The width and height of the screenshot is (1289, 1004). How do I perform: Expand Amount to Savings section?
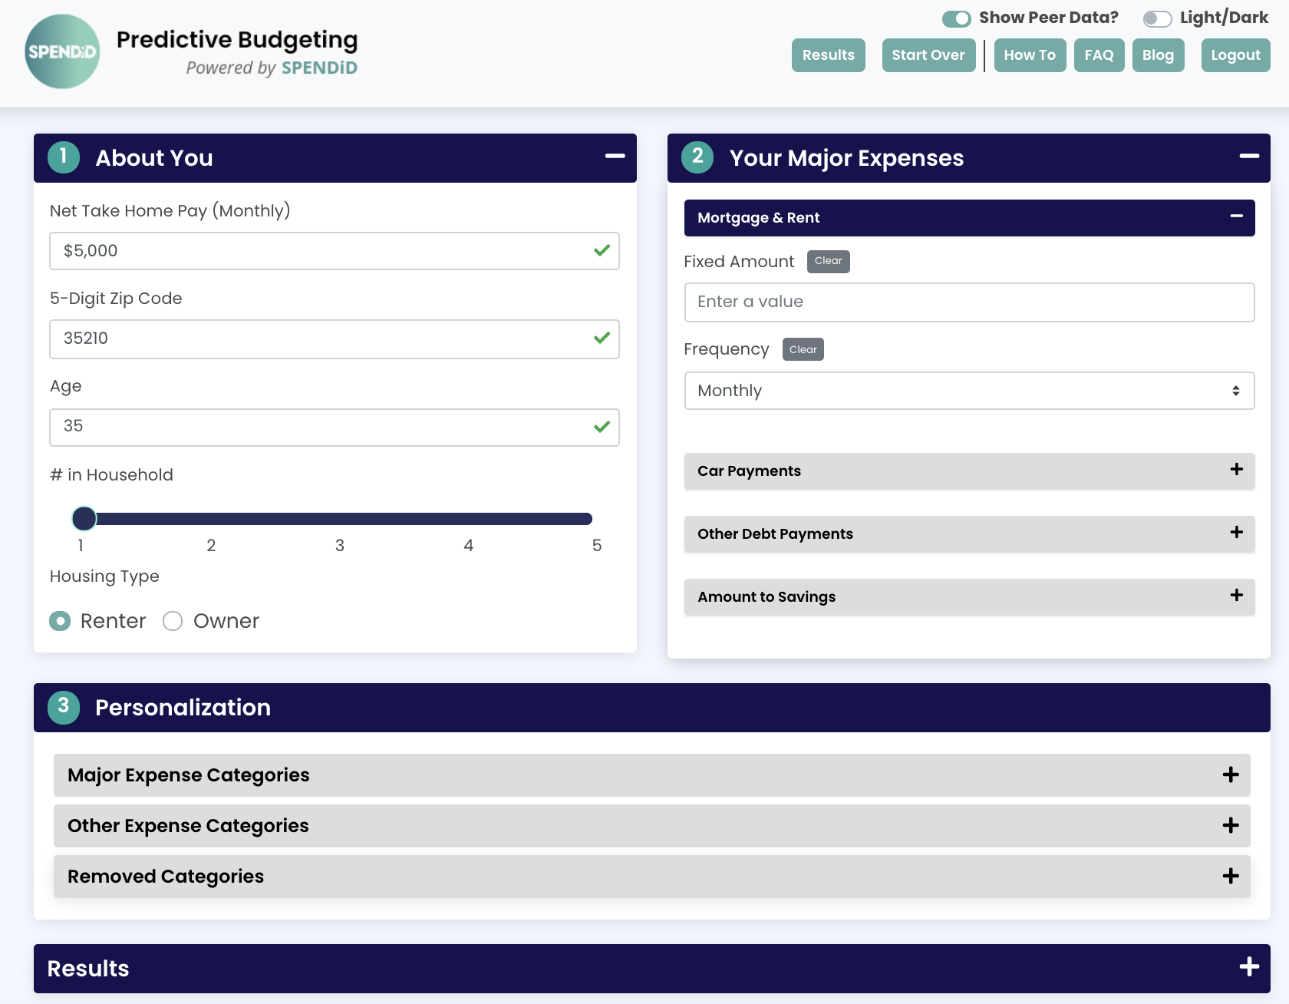pos(969,596)
